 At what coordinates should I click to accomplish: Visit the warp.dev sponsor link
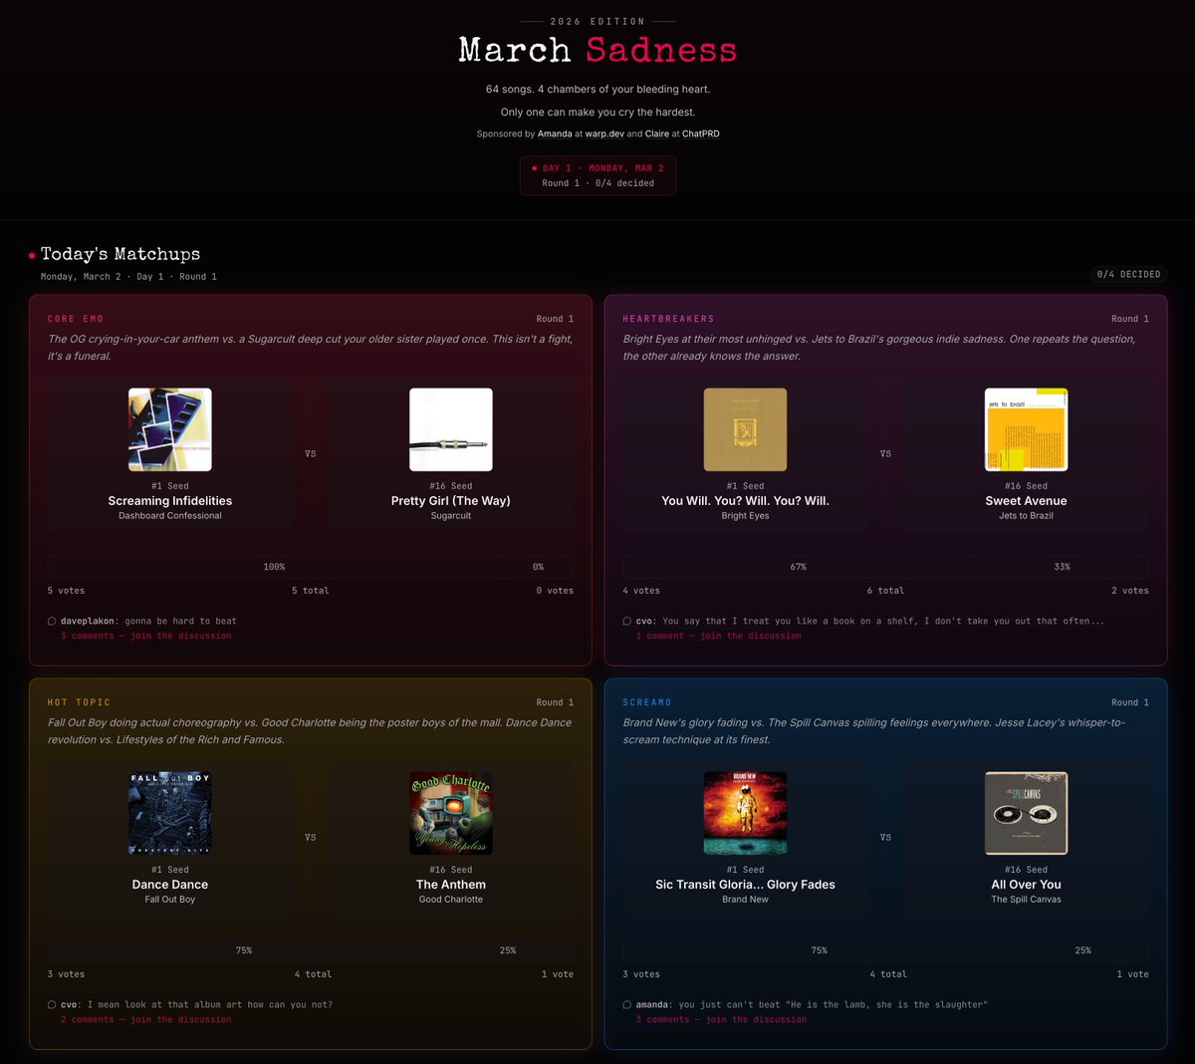(604, 133)
